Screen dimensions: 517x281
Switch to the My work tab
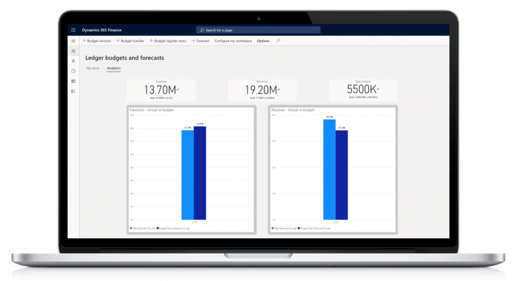pos(93,68)
